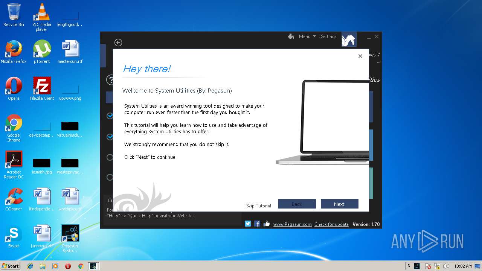
Task: Click the question mark help icon
Action: pos(110,80)
